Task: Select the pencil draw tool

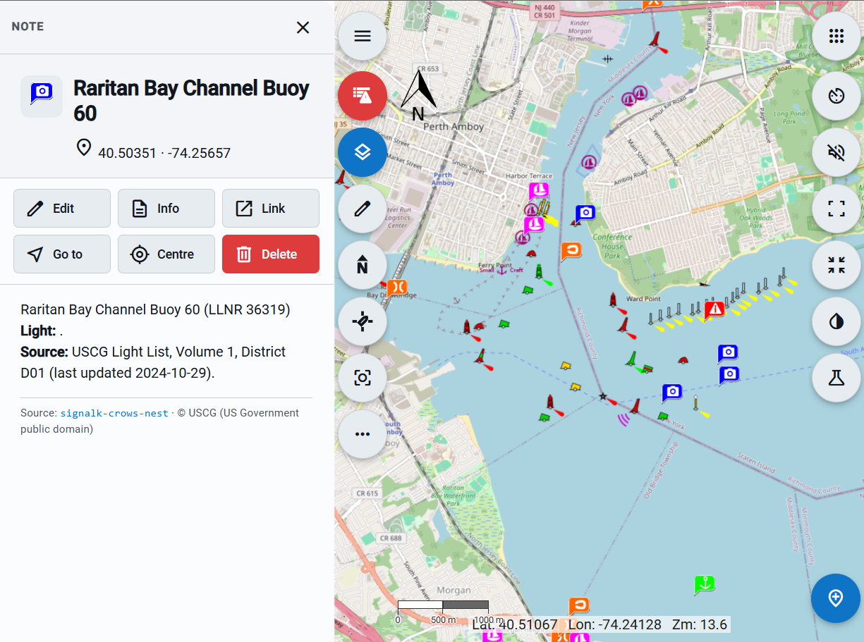Action: [363, 209]
